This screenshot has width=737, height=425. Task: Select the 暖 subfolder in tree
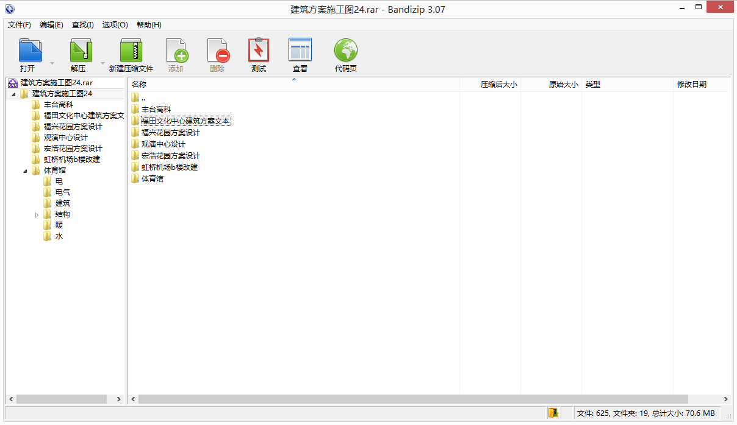pos(59,225)
